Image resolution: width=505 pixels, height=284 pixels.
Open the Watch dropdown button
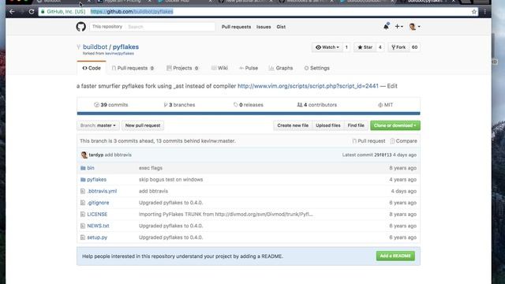[327, 47]
